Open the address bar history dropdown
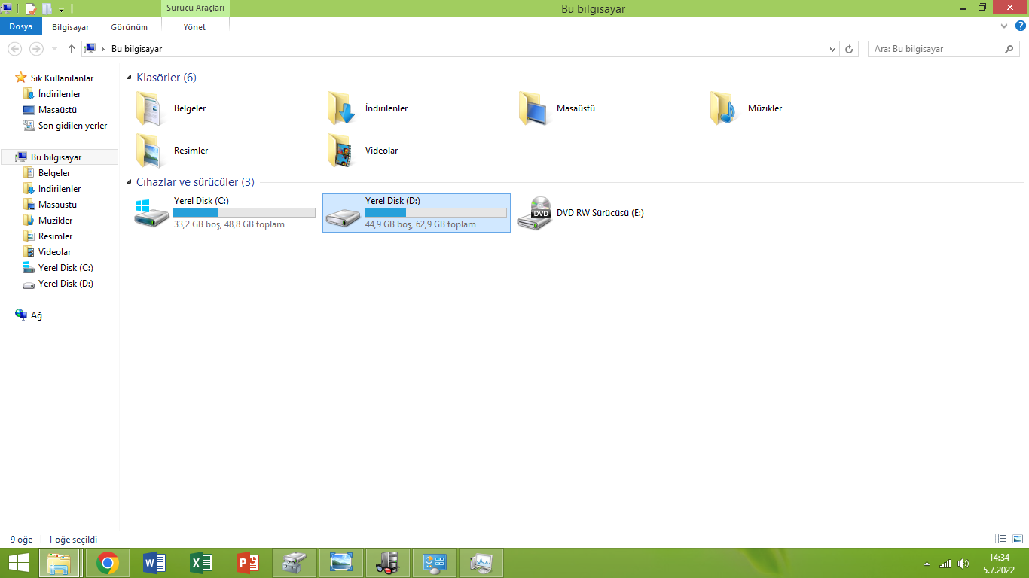Viewport: 1029px width, 578px height. 832,49
